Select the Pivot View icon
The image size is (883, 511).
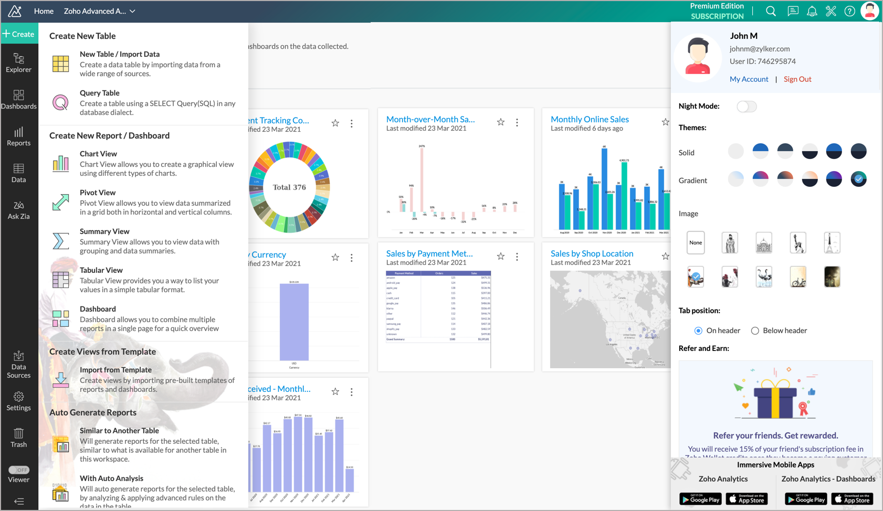click(x=60, y=202)
